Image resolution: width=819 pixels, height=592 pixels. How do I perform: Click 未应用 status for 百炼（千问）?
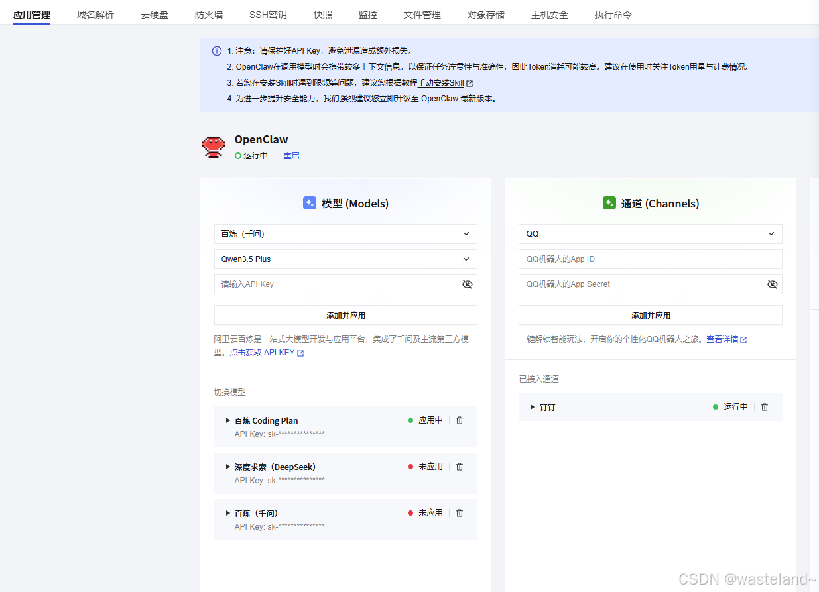[430, 513]
